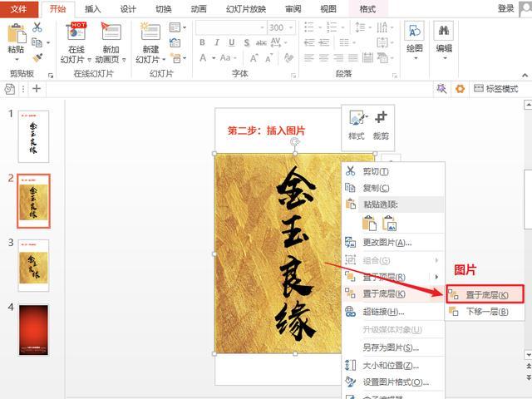Toggle text shadow S button
The width and height of the screenshot is (532, 399).
[247, 42]
